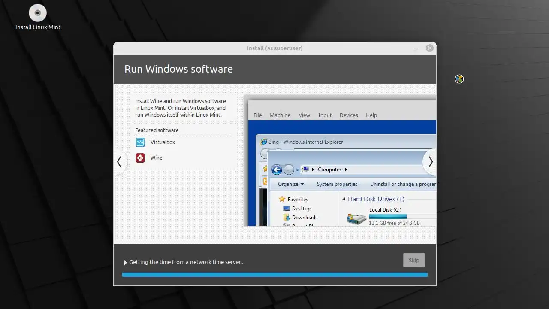
Task: Open the View menu
Action: click(305, 115)
